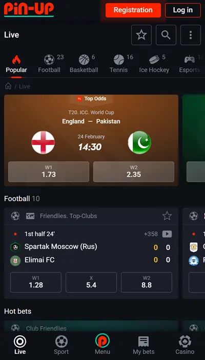
Task: Select the Football category tab
Action: tap(49, 64)
